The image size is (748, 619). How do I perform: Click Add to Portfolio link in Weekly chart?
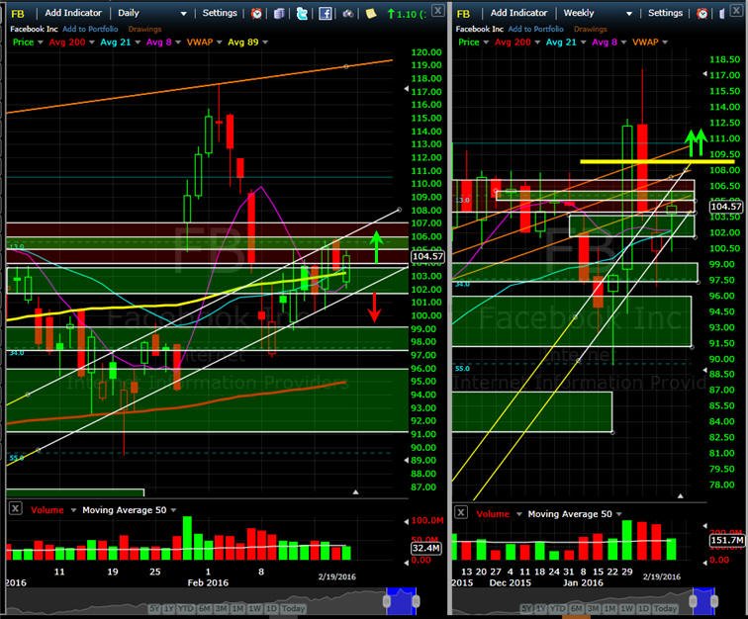pos(535,29)
